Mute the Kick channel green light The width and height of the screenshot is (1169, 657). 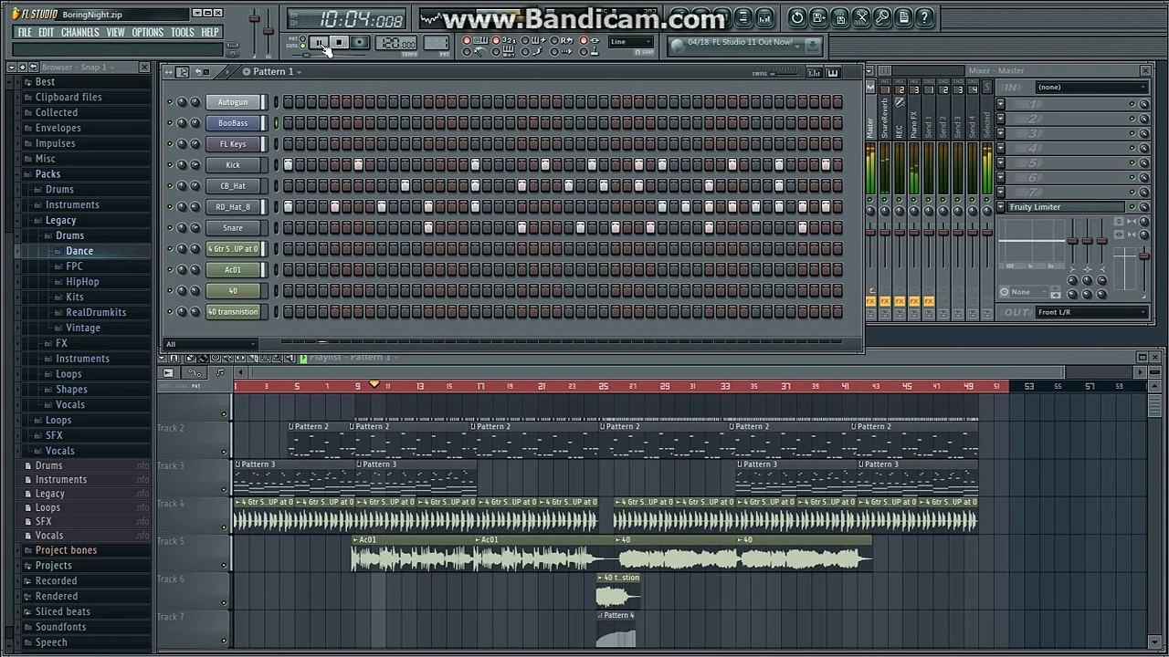(169, 165)
